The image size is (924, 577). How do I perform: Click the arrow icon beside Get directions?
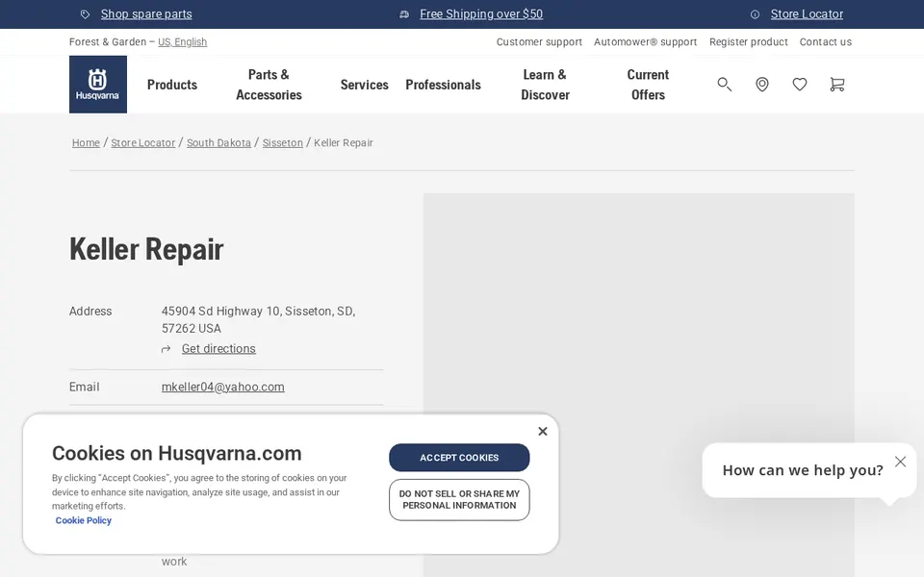[x=167, y=349]
